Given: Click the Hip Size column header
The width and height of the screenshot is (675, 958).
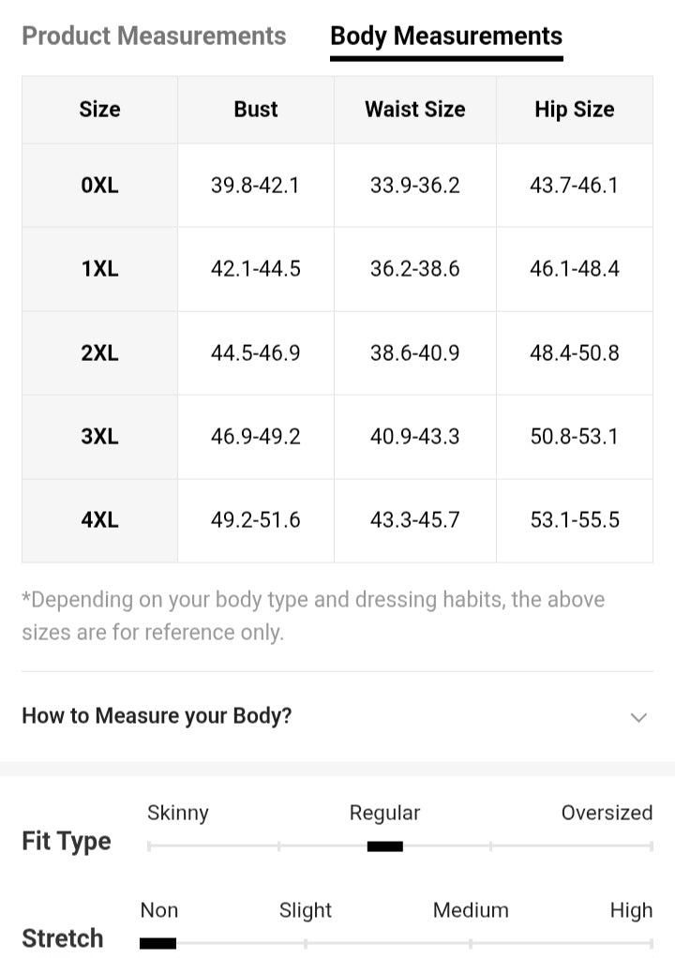Looking at the screenshot, I should click(574, 110).
